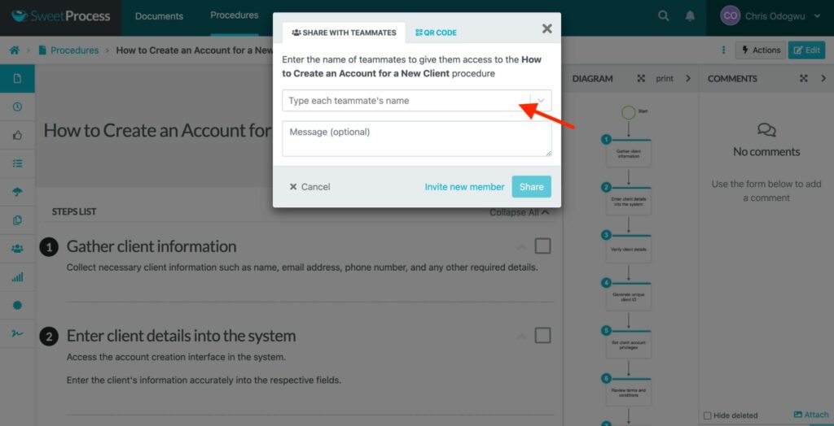Open the Chris Odogwu account menu
The height and width of the screenshot is (426, 834).
point(770,15)
